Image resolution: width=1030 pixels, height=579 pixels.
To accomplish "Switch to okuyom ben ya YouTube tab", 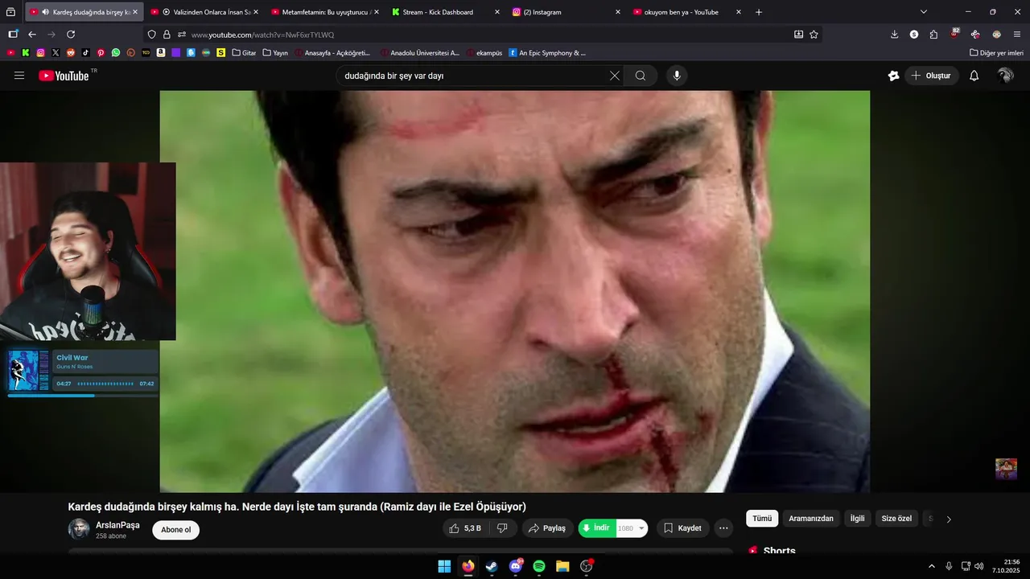I will (x=686, y=12).
